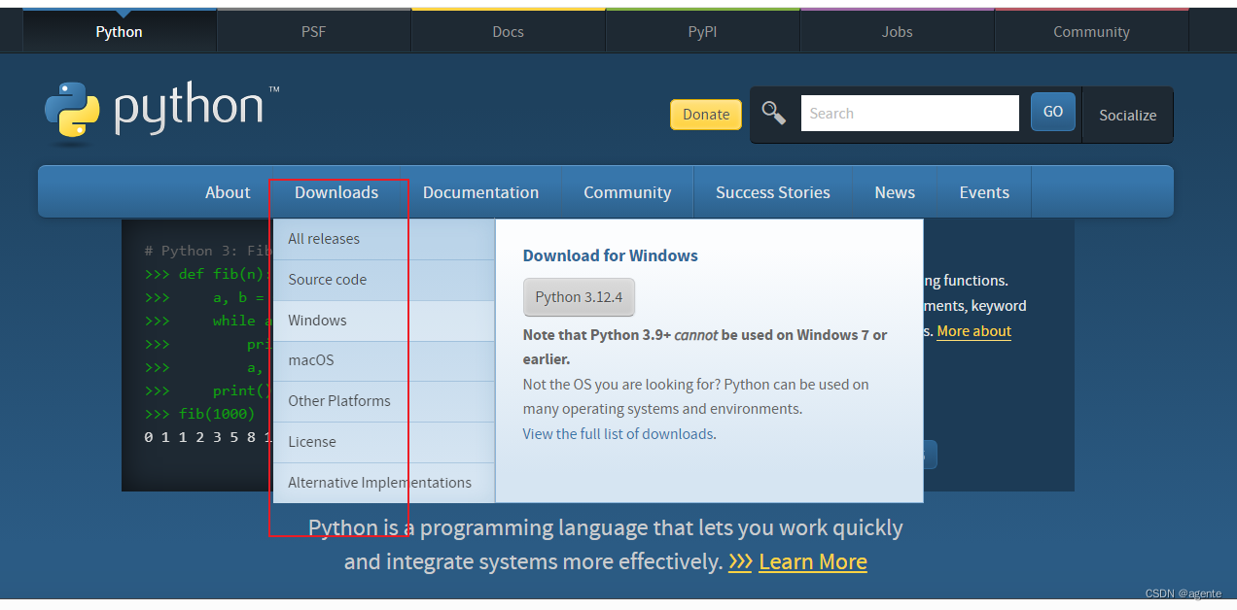Open the Community navigation menu item
Viewport: 1237px width, 610px height.
627,192
